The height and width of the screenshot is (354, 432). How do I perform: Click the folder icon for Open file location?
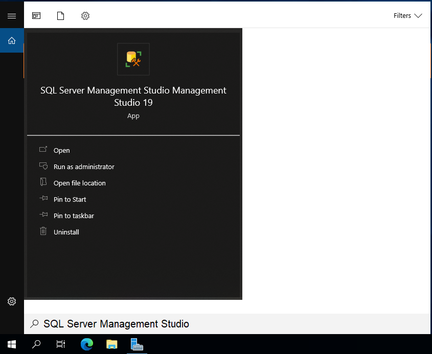(x=43, y=182)
